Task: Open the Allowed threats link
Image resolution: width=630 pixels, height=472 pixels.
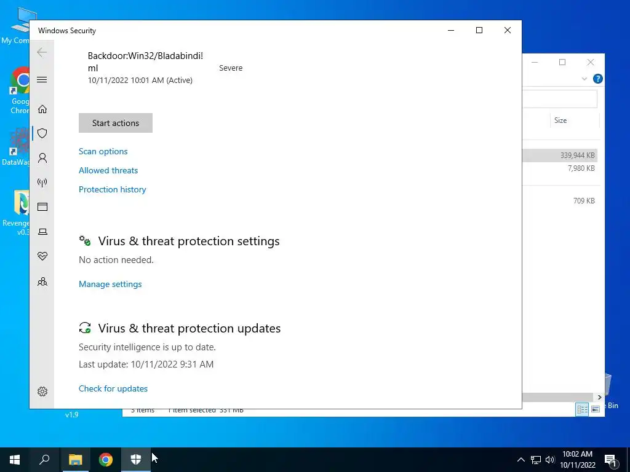Action: coord(108,170)
